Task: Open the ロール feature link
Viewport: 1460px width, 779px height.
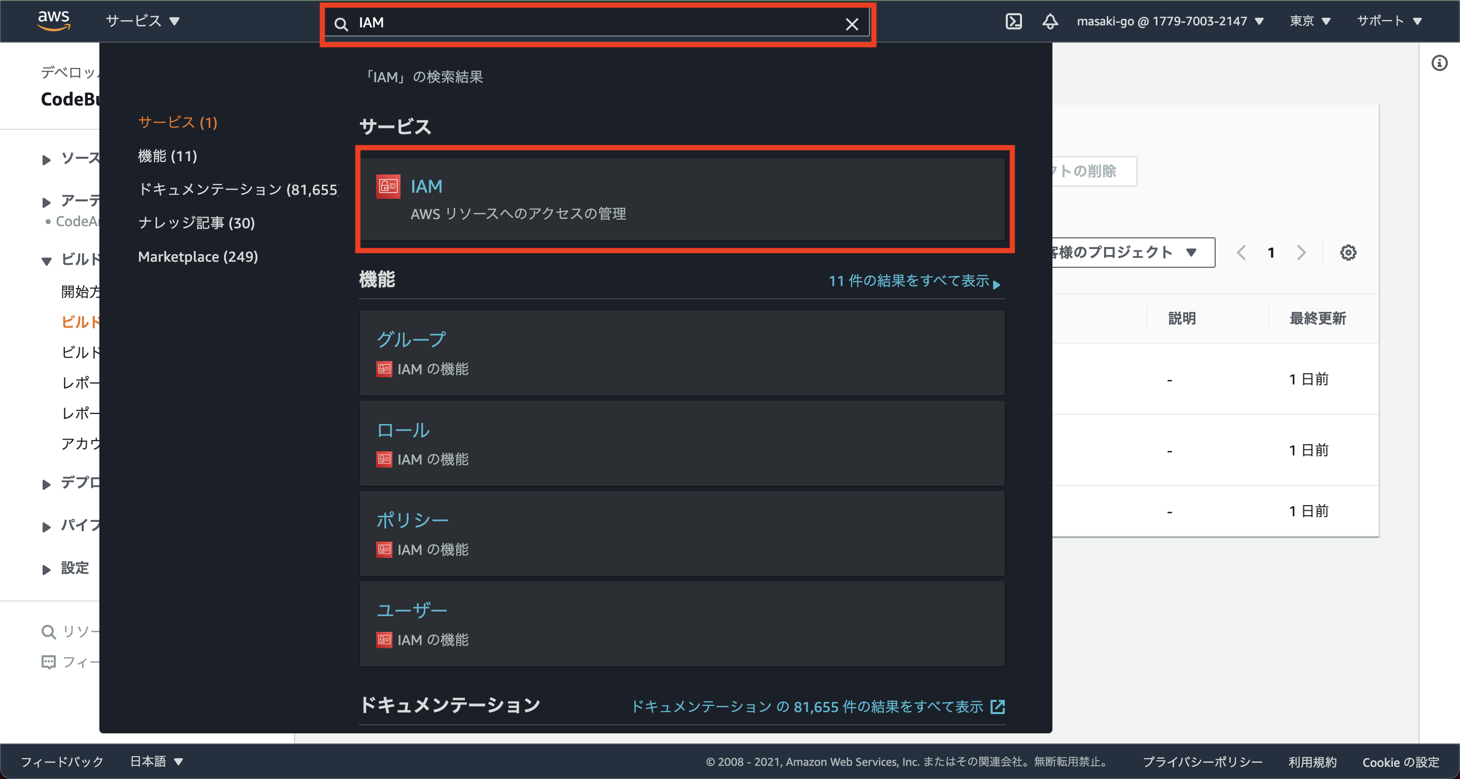Action: 403,430
